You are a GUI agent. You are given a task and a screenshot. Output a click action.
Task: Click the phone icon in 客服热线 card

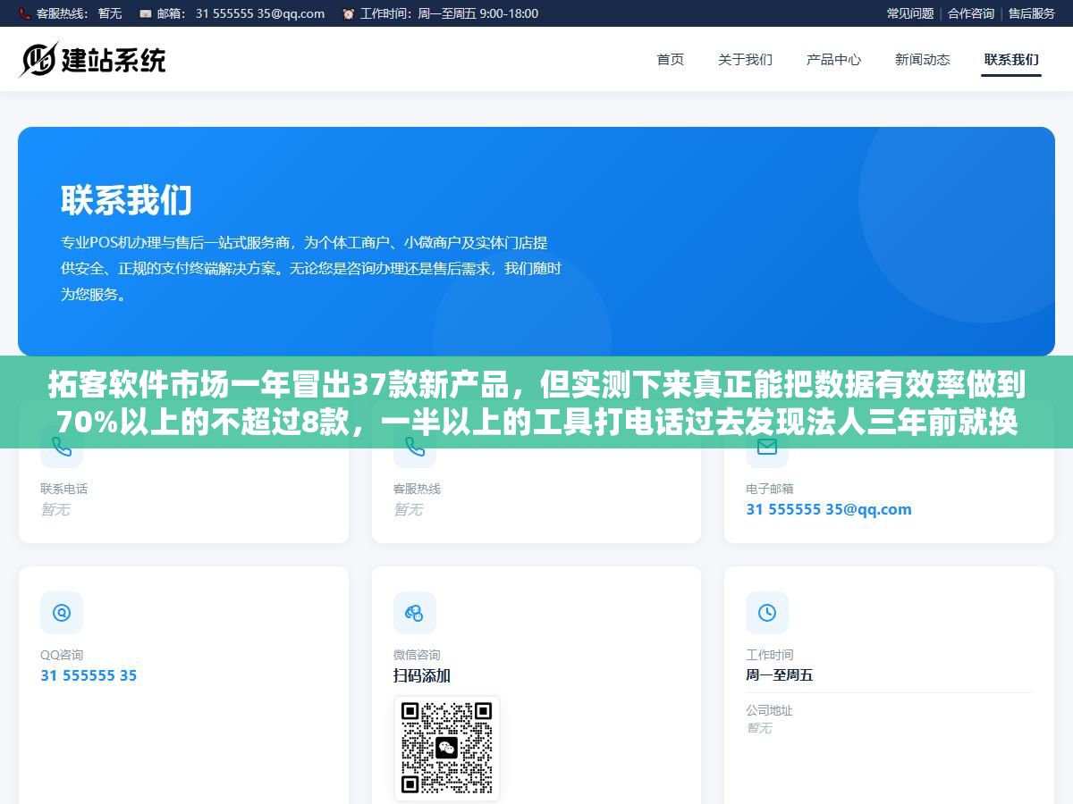pyautogui.click(x=415, y=447)
